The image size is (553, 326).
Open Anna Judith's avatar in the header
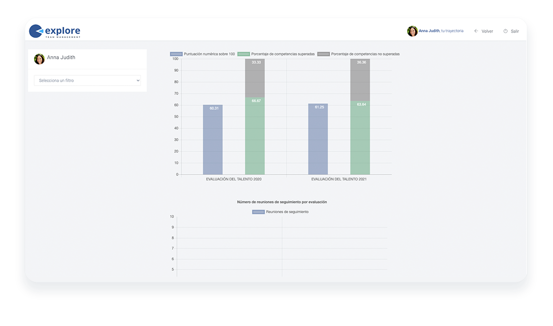coord(412,31)
